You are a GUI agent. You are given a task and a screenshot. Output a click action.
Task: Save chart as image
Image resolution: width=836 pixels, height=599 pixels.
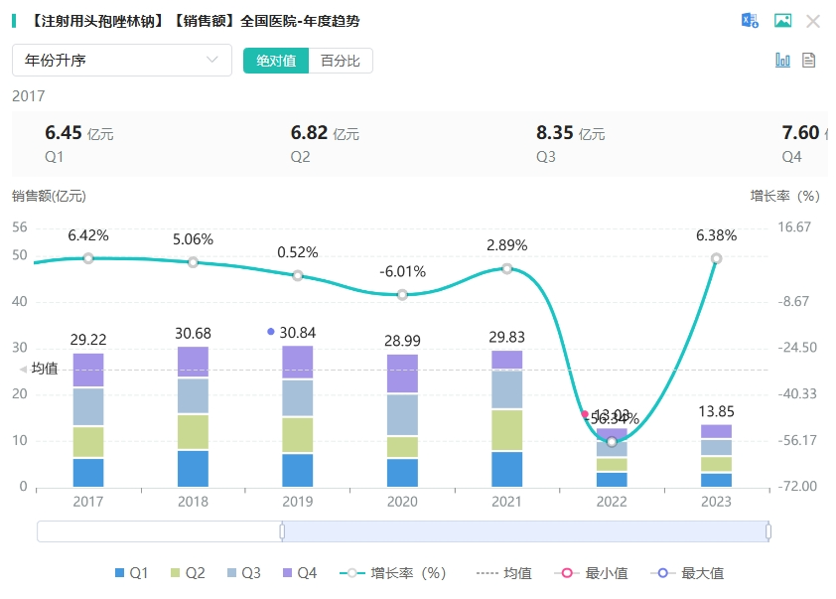pos(782,21)
